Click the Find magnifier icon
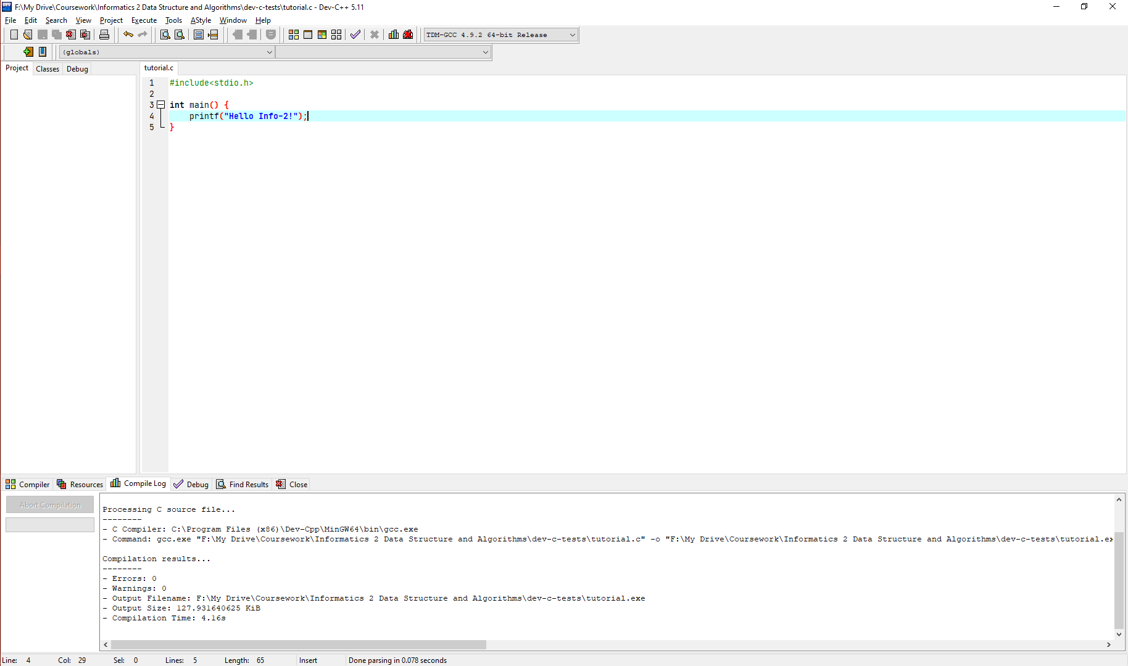This screenshot has height=666, width=1128. [x=165, y=35]
